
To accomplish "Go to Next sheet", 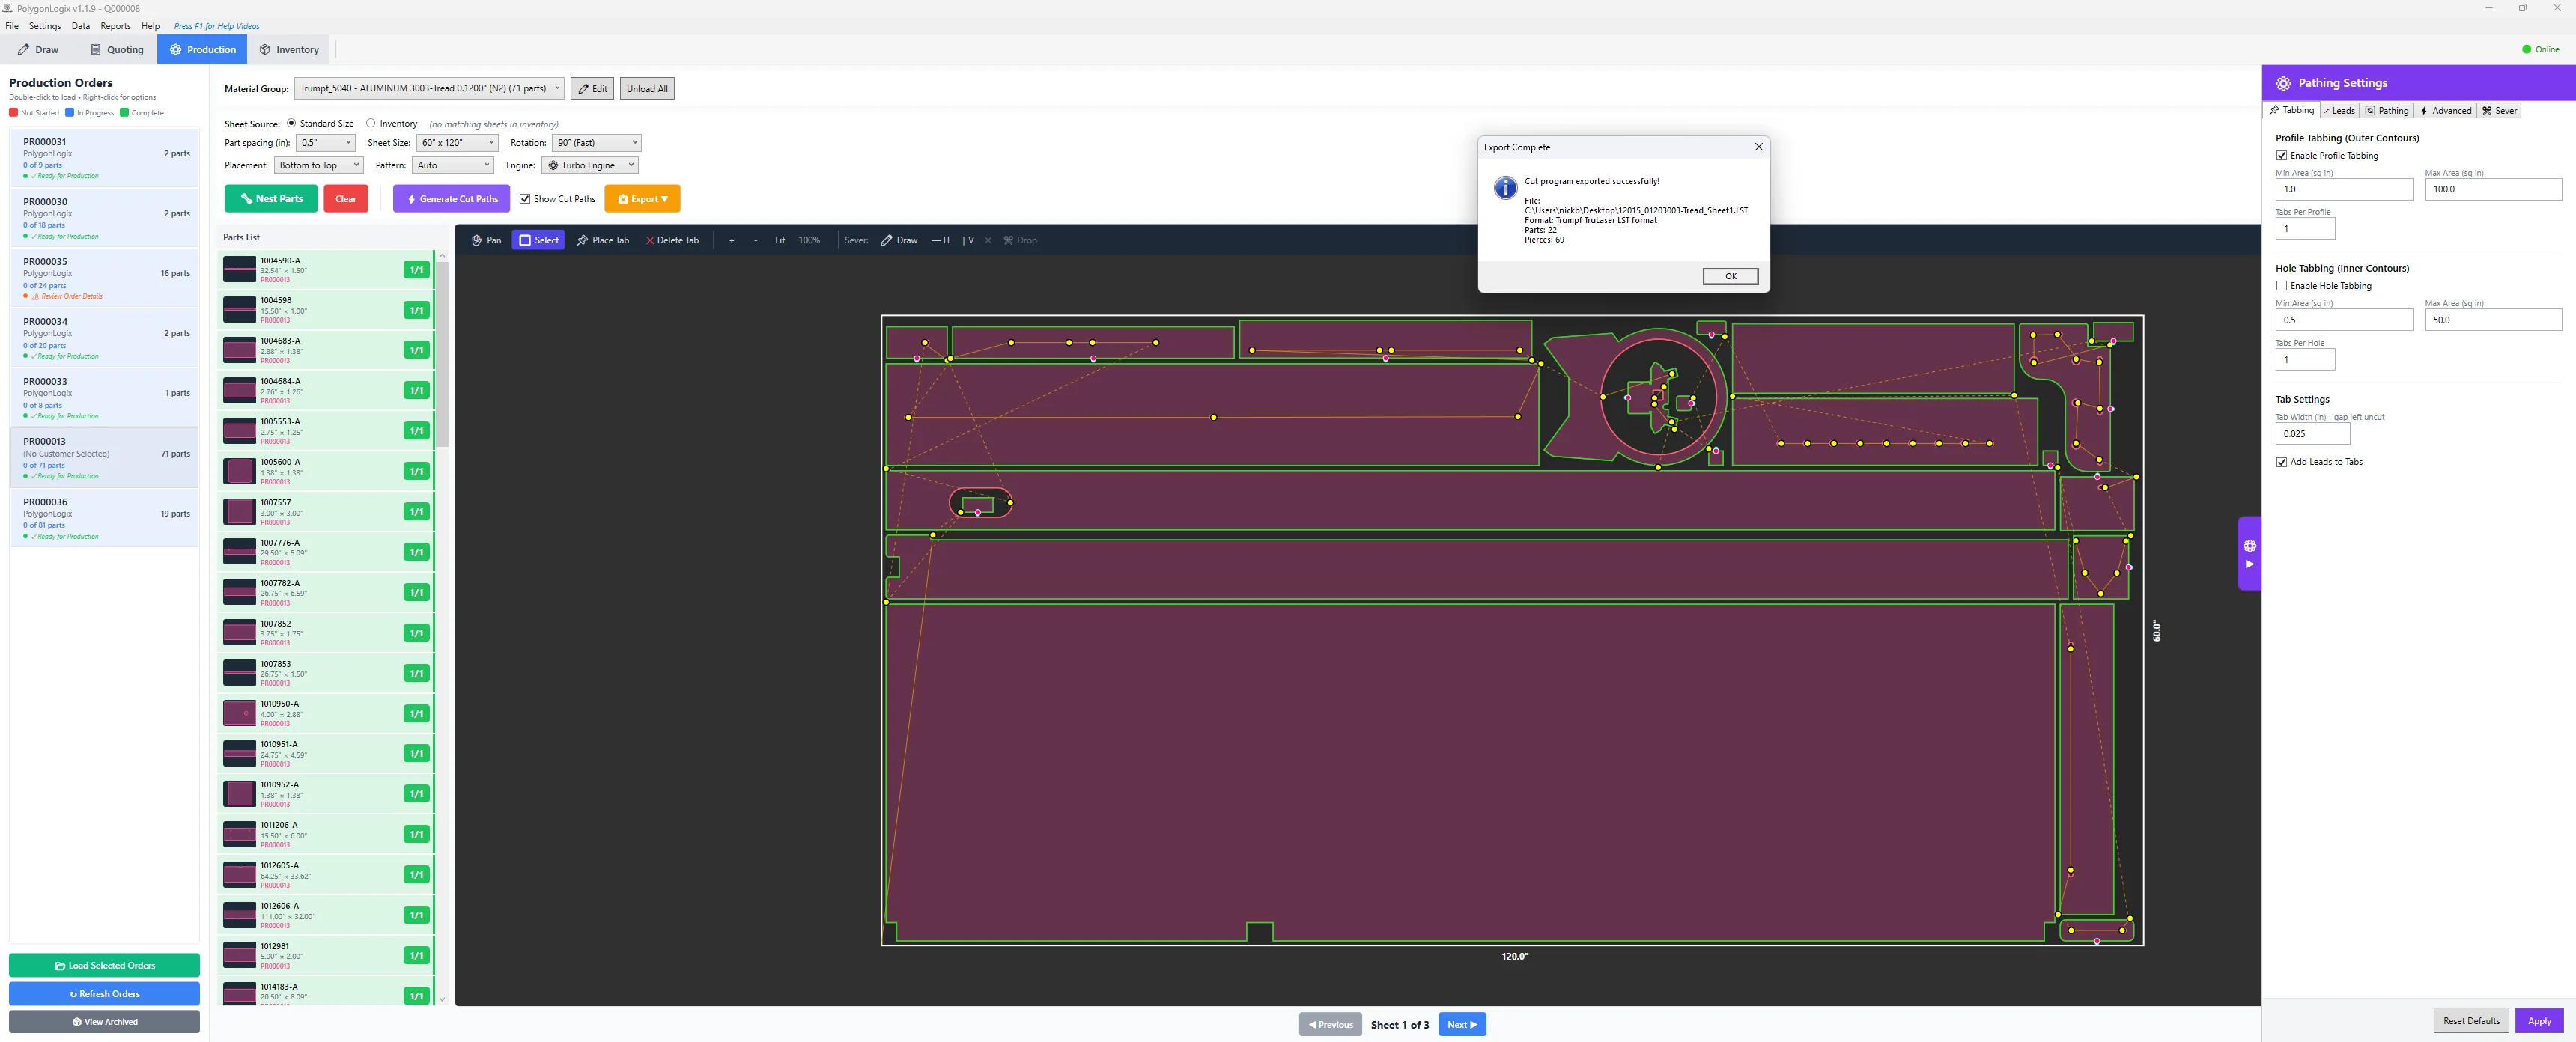I will pyautogui.click(x=1462, y=1024).
